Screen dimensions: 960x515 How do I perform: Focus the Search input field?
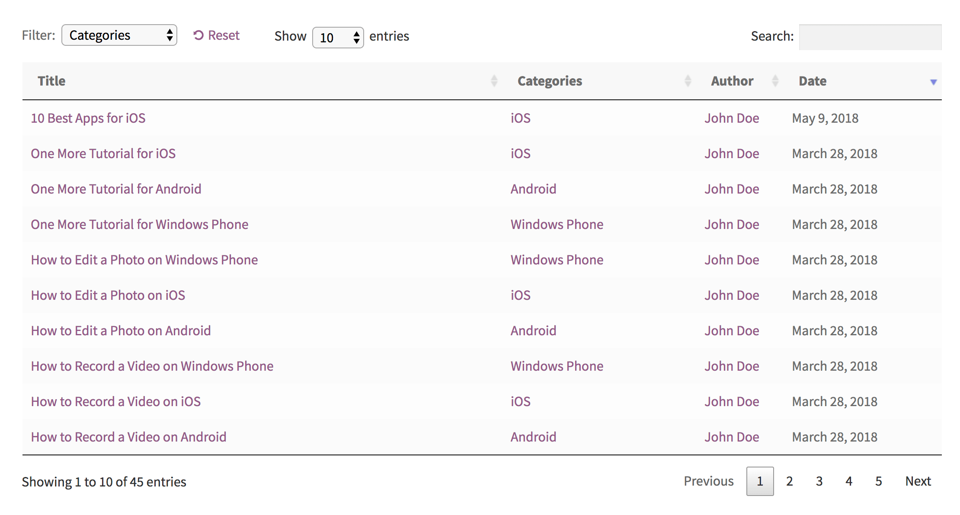[870, 37]
